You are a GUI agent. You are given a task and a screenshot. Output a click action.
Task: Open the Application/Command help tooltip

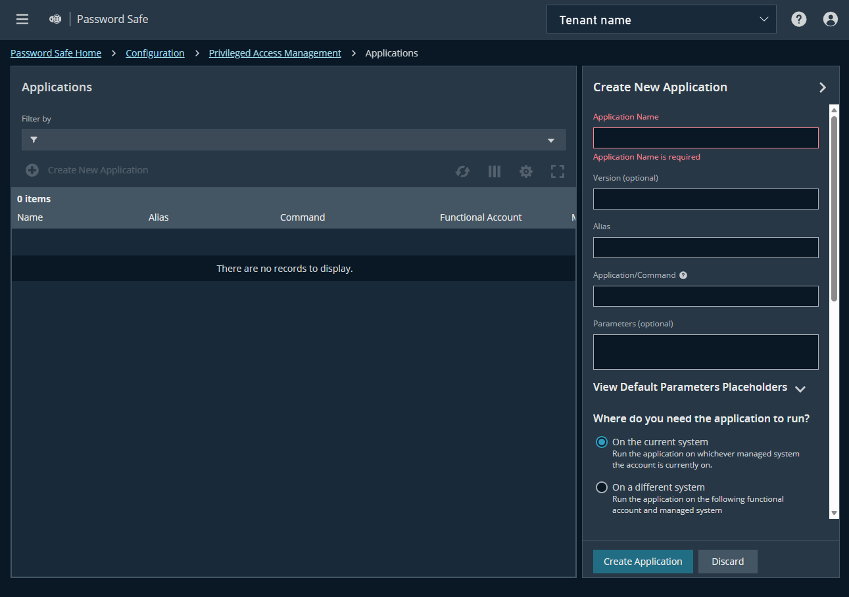(x=683, y=275)
